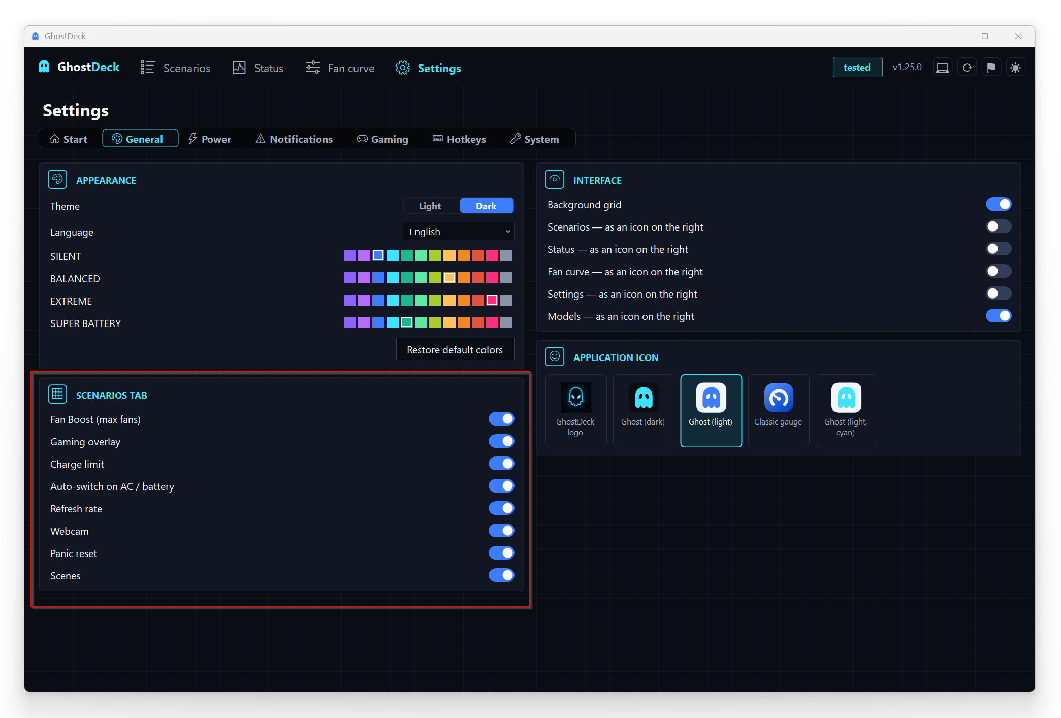Turn off the Fan Boost (max fans) toggle
The height and width of the screenshot is (718, 1061).
501,419
